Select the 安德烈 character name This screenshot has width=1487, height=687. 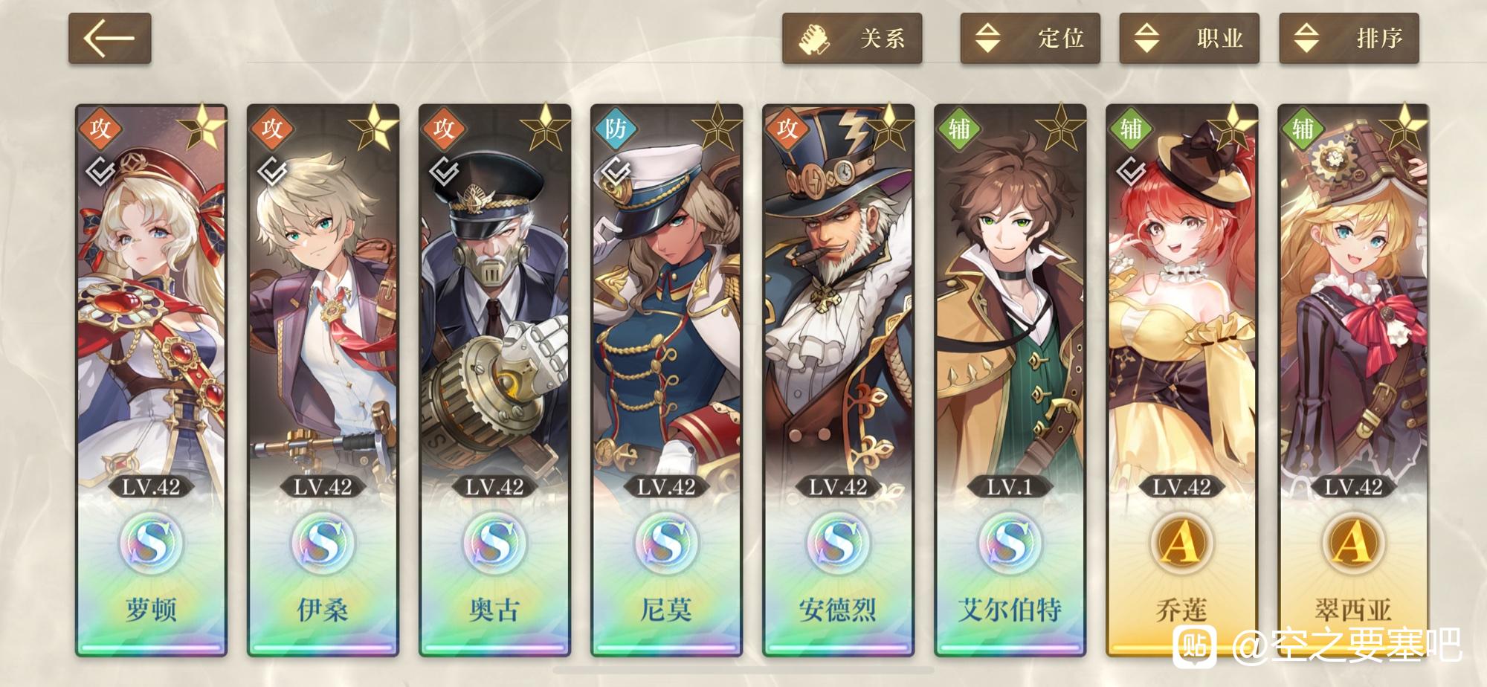(x=838, y=610)
